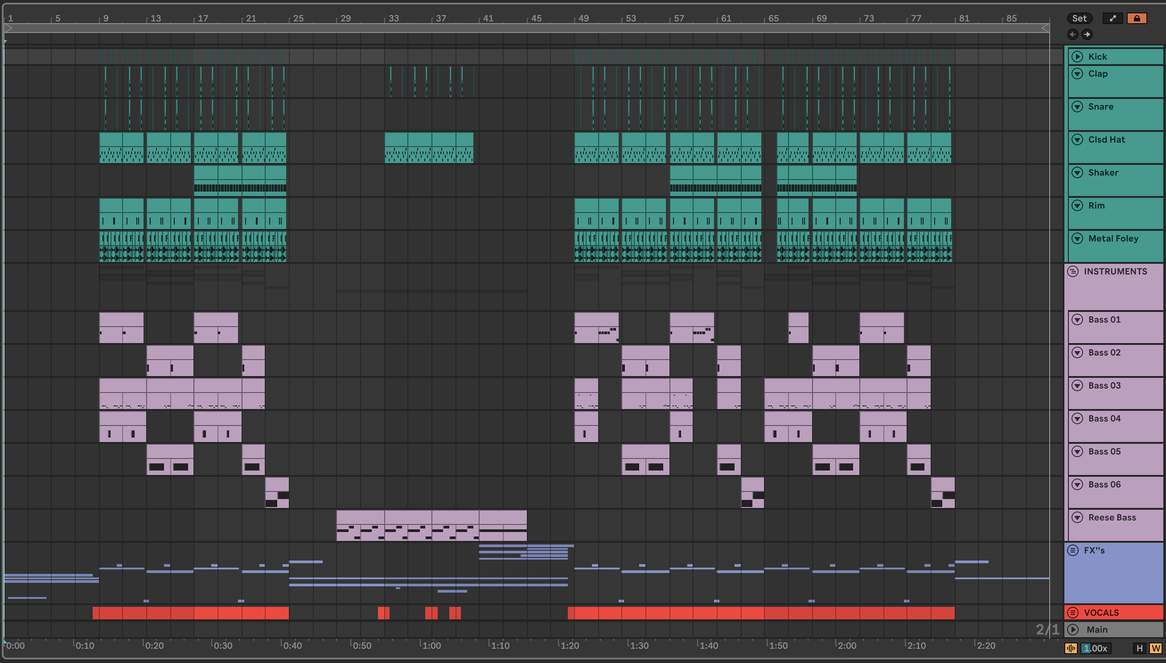Select Bass 06 clip near bar 23
Image resolution: width=1166 pixels, height=663 pixels.
click(277, 492)
